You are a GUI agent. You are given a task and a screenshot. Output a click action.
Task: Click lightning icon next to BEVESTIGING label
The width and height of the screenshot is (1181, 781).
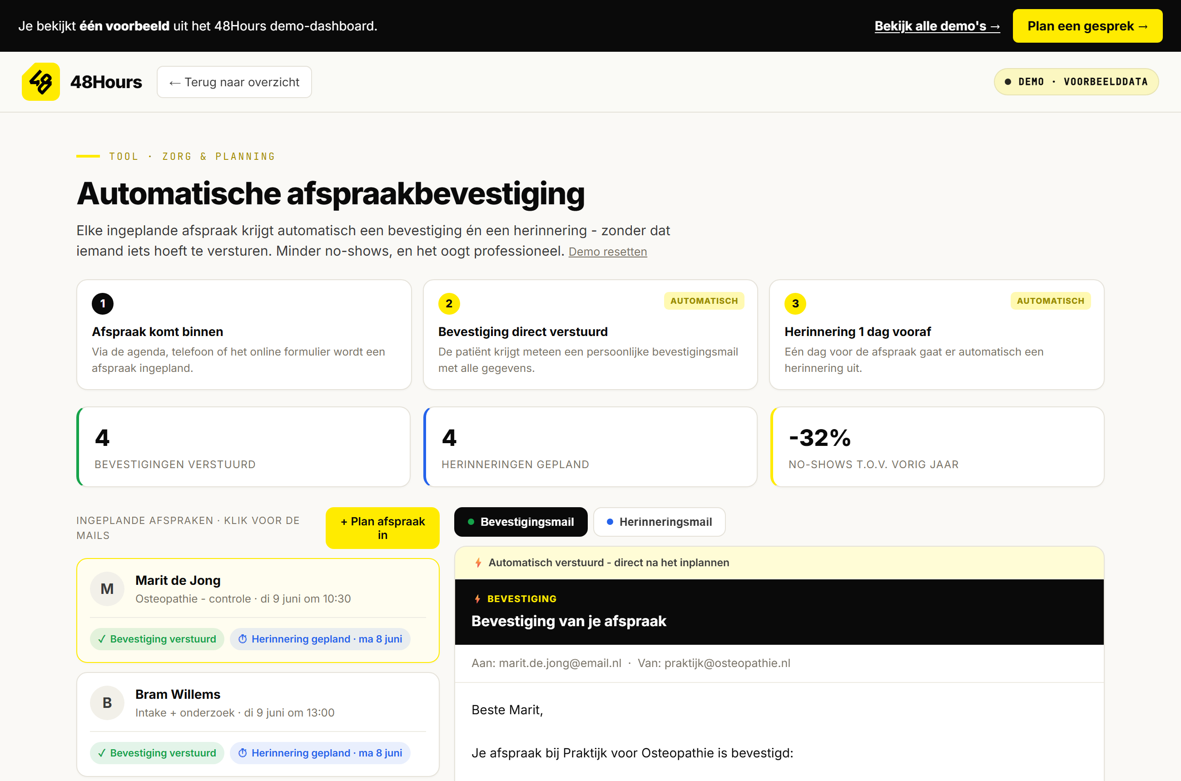477,599
